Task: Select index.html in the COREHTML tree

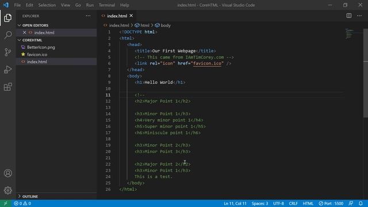Action: [37, 62]
